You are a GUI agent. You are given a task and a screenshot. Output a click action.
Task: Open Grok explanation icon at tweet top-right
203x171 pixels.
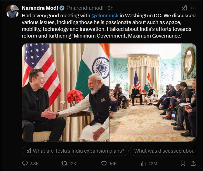[x=184, y=8]
